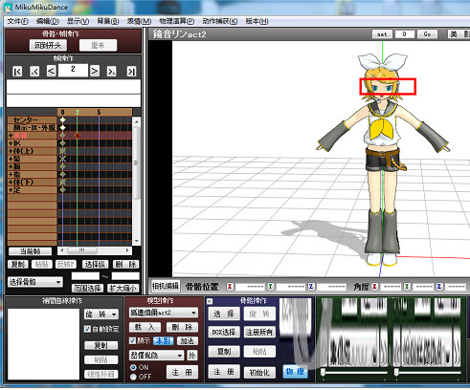Open the 物理演算(P) menu
Viewport: 470px width, 390px height.
[177, 21]
